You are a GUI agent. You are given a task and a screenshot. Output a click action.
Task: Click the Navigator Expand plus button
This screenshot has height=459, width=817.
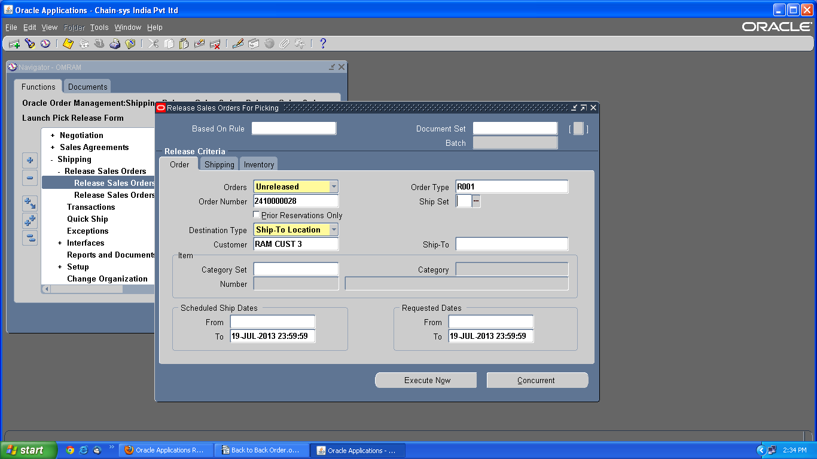30,161
